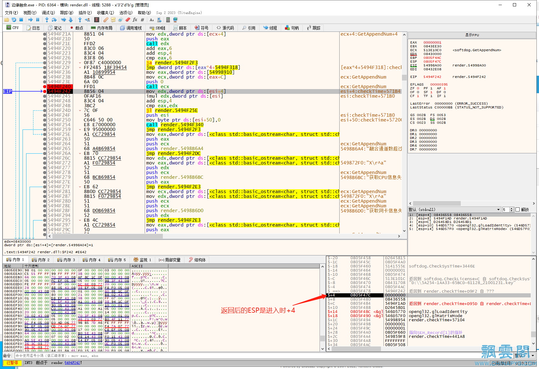Toggle breakpoint dot at address 5494F229
This screenshot has width=539, height=369.
pyautogui.click(x=45, y=63)
